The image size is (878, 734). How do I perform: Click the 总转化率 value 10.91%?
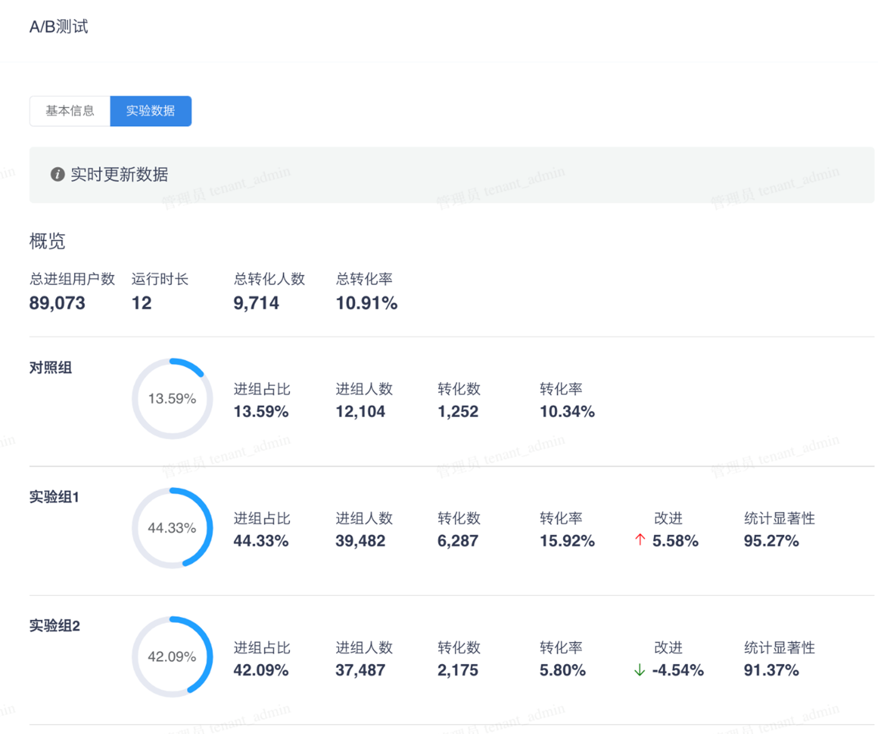click(x=366, y=303)
